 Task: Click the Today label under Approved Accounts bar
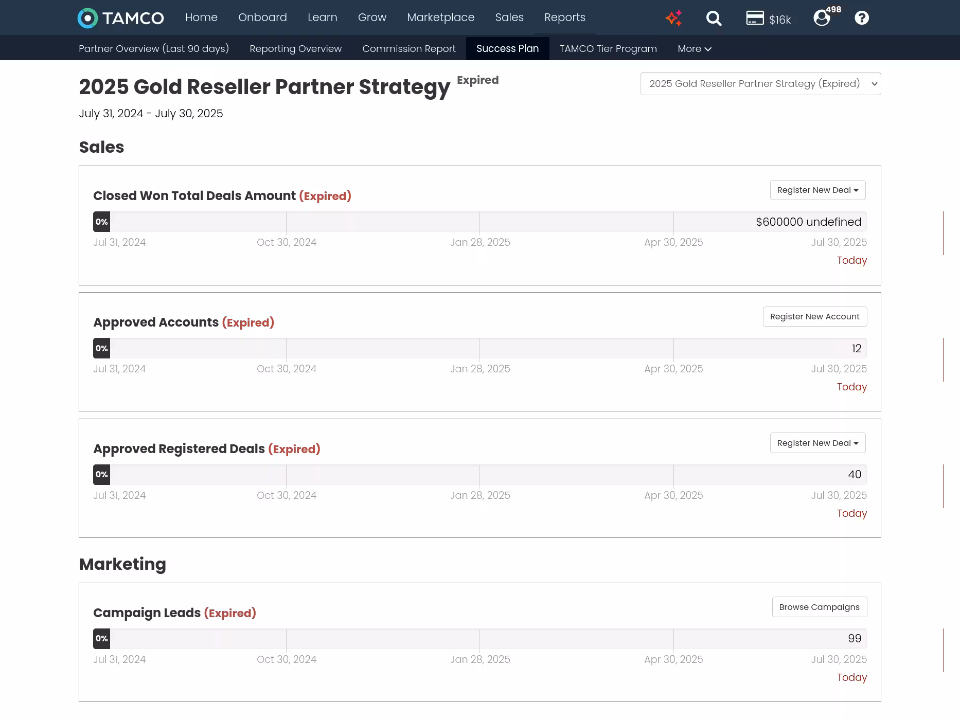[x=851, y=387]
